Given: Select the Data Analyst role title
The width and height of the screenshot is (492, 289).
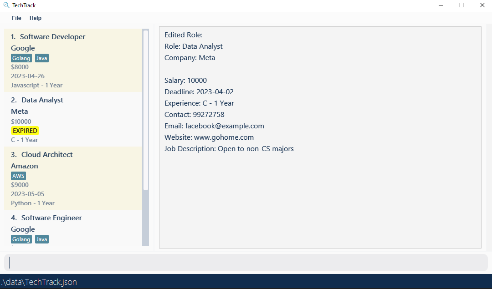Looking at the screenshot, I should (x=42, y=100).
